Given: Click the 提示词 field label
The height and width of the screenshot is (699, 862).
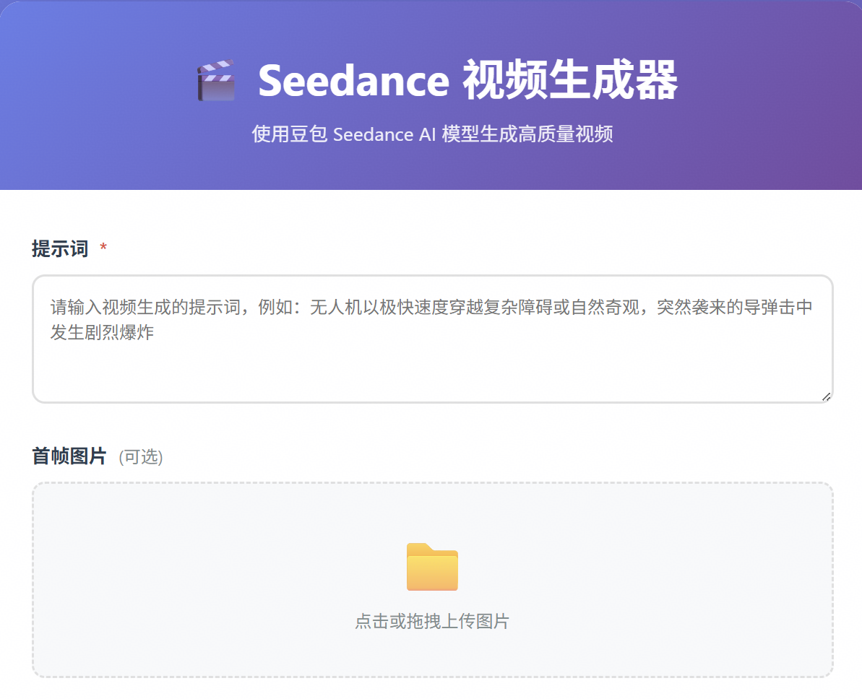Looking at the screenshot, I should pos(60,249).
